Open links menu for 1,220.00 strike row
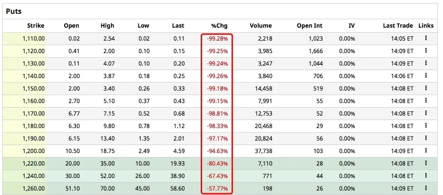Viewport: 443px width, 195px height. (426, 163)
